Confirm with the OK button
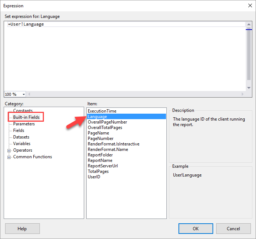The image size is (256, 239). (196, 228)
